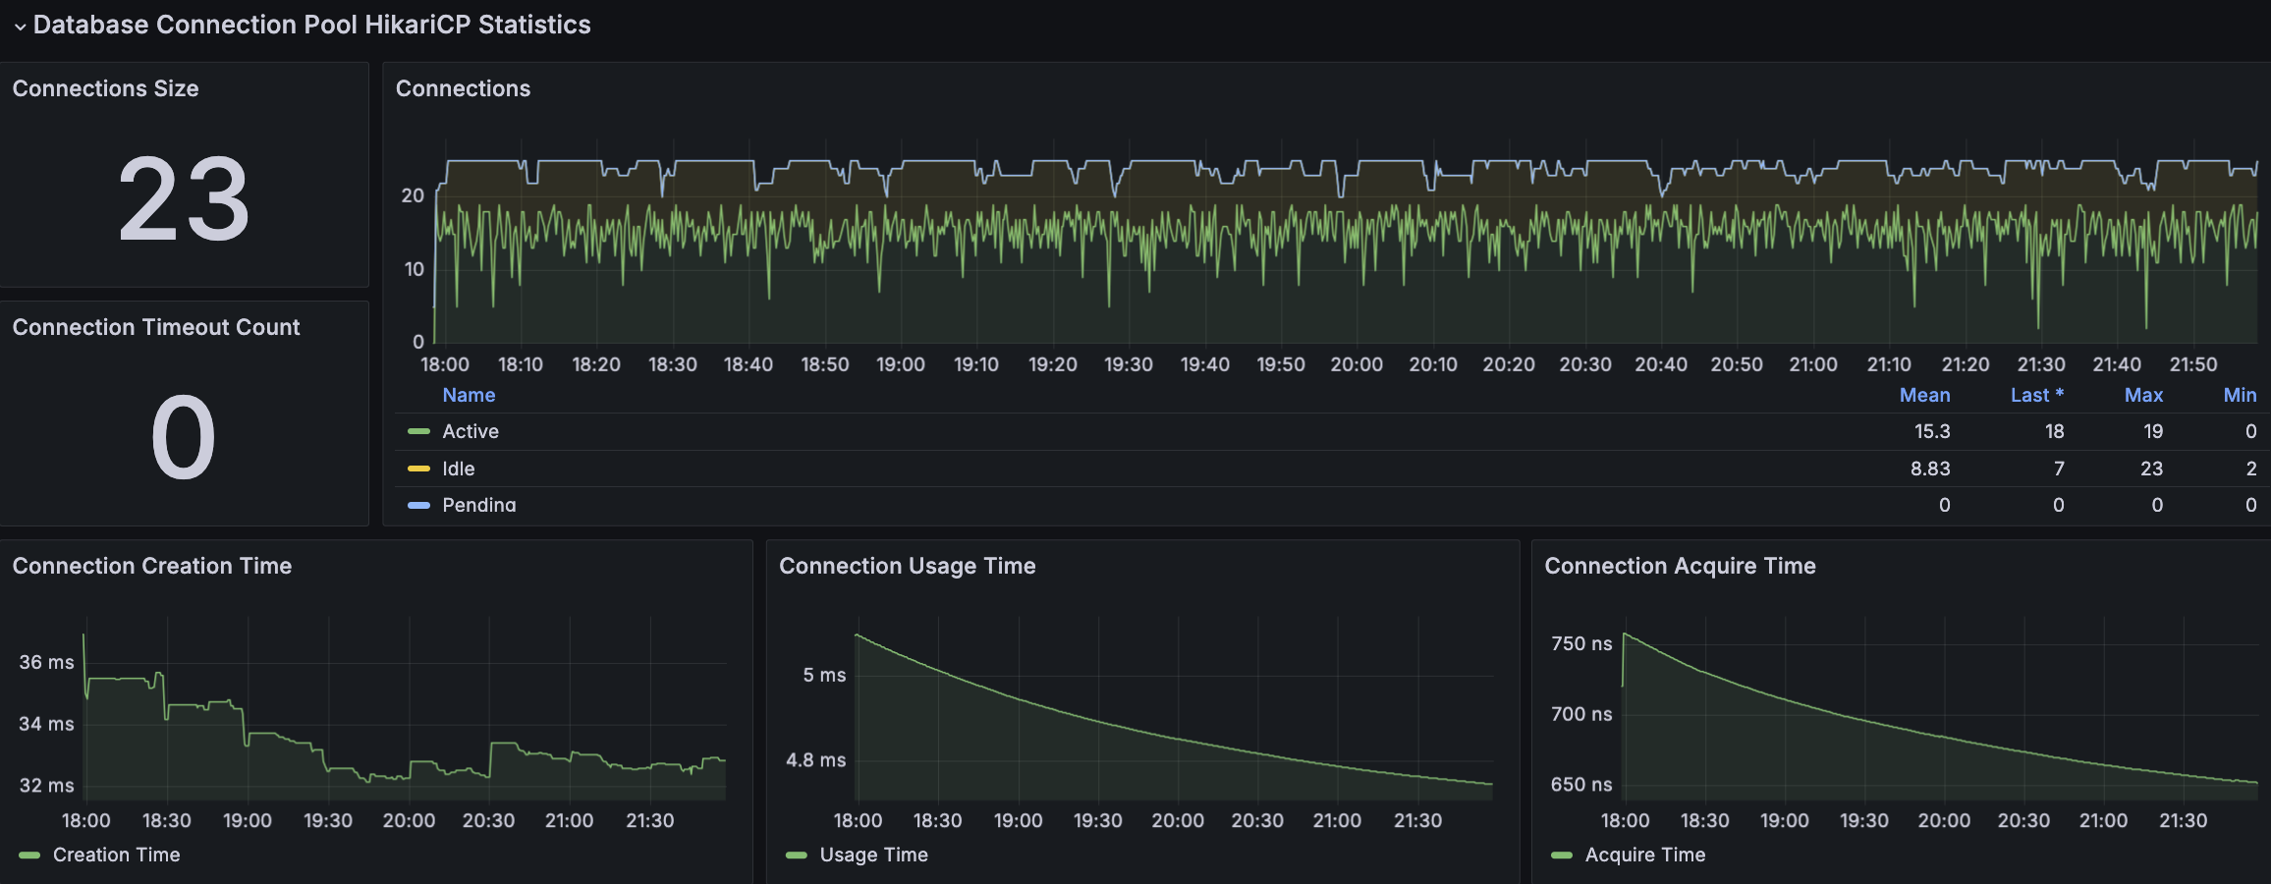2271x884 pixels.
Task: Open the Connection Timeout Count panel title
Action: tap(156, 327)
